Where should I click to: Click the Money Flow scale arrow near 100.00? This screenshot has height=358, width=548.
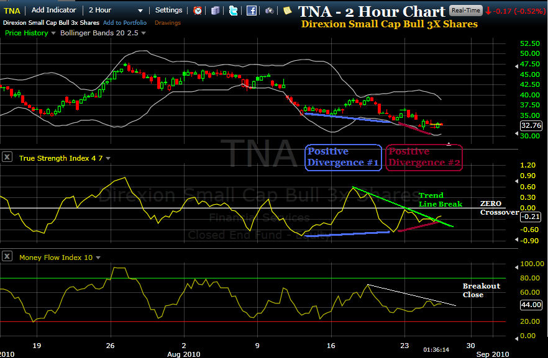click(x=516, y=267)
